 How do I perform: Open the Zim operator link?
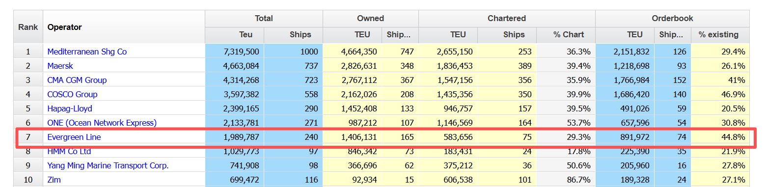click(54, 180)
